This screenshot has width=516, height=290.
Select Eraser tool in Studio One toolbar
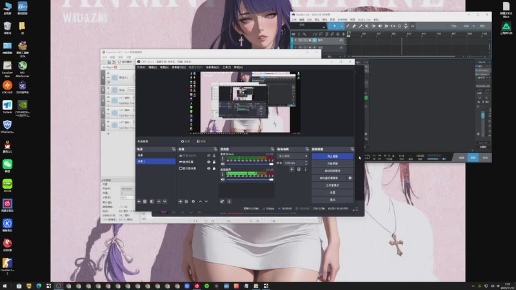click(x=354, y=26)
